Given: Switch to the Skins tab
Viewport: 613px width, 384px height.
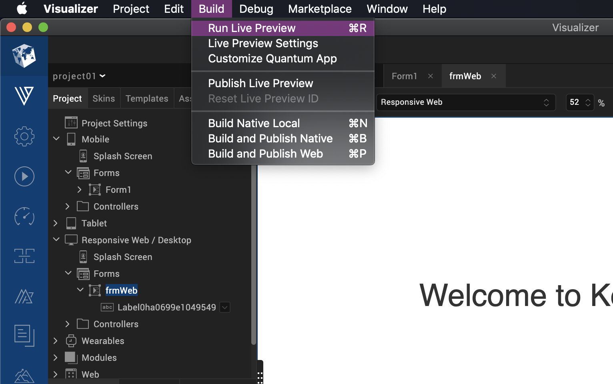Looking at the screenshot, I should coord(104,98).
